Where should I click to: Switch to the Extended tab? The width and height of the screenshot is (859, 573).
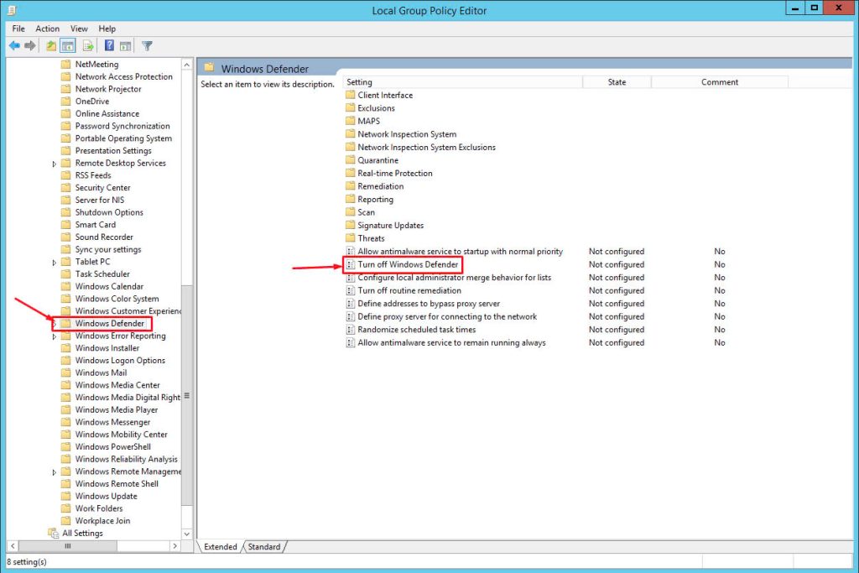[221, 547]
